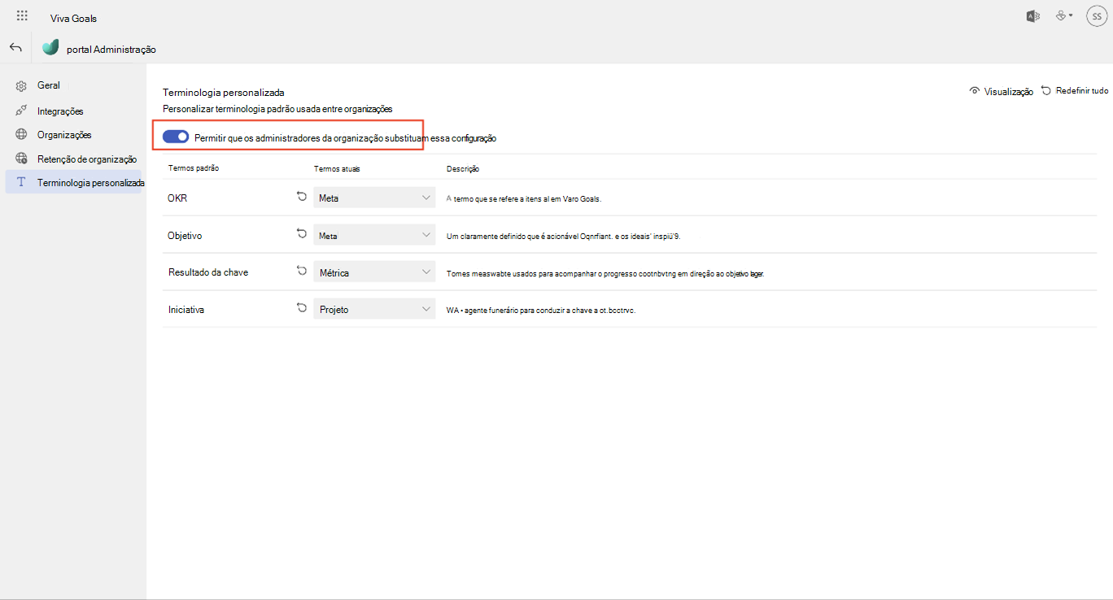Click the Redefinir tudo reset icon
1113x600 pixels.
pos(1046,91)
